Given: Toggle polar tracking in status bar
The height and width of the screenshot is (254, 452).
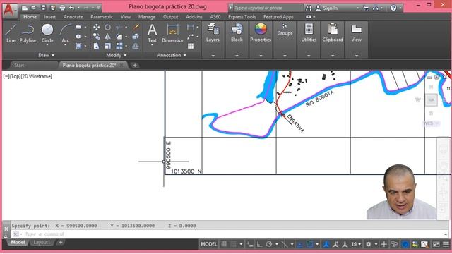Looking at the screenshot, I should (x=268, y=244).
